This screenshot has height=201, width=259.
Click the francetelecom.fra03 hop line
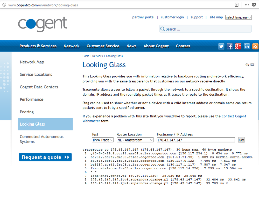[x=163, y=168]
